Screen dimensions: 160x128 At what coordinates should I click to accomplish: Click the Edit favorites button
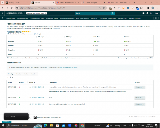click(x=156, y=18)
